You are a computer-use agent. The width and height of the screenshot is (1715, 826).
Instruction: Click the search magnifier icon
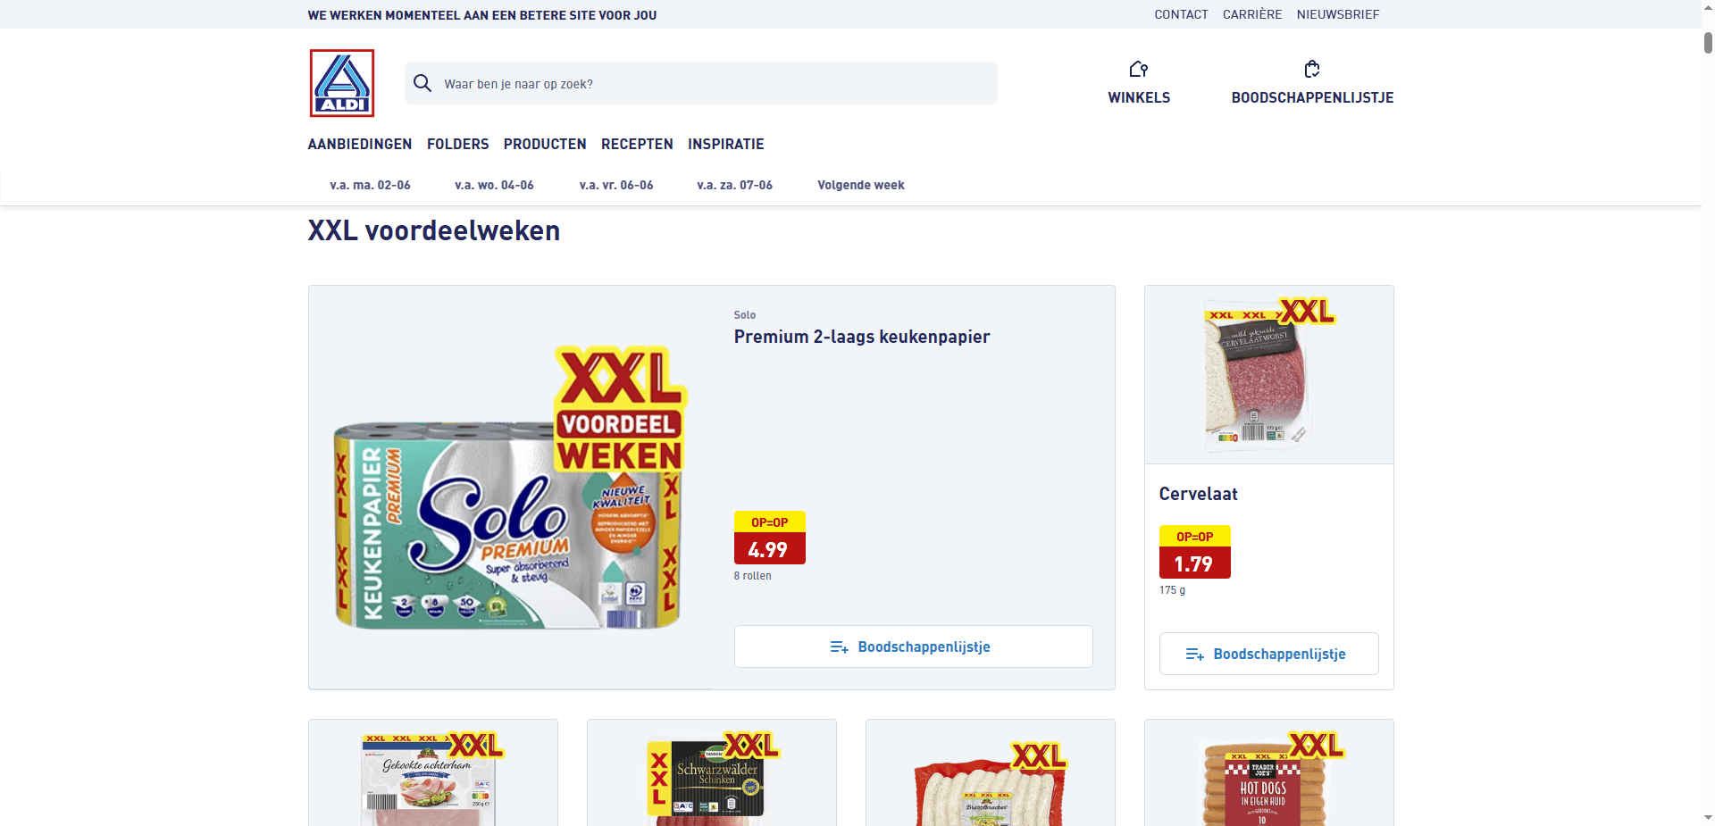422,83
